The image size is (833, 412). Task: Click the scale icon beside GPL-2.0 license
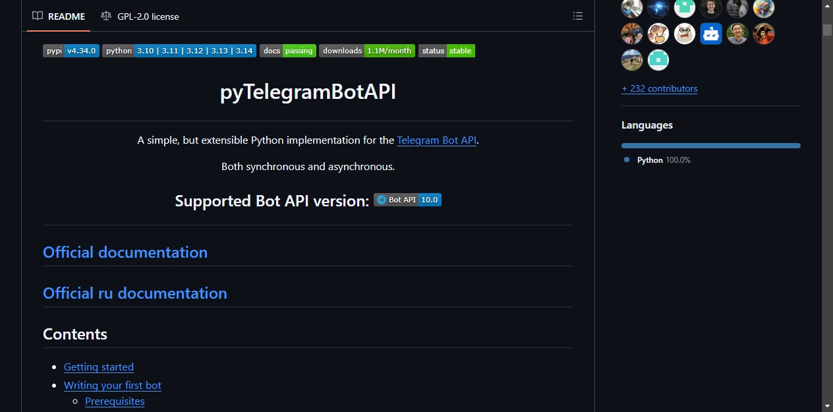point(106,16)
